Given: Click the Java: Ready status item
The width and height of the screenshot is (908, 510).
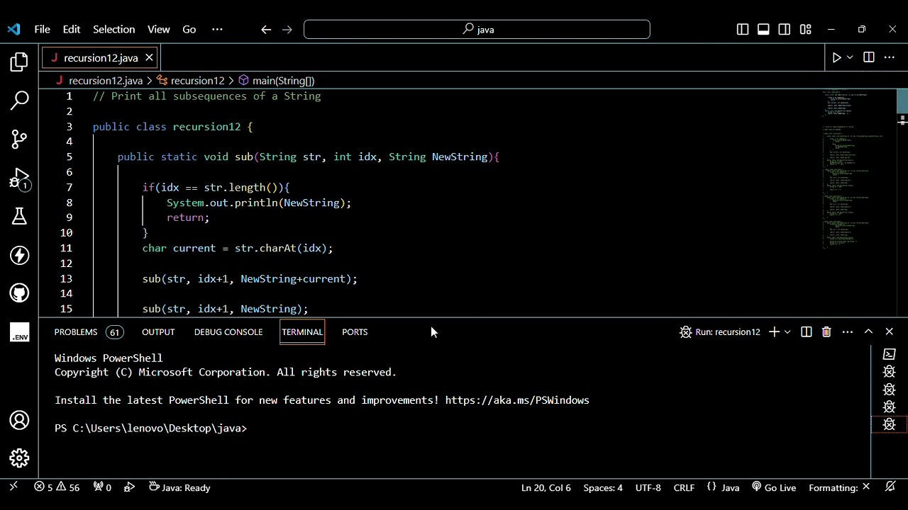Looking at the screenshot, I should click(179, 487).
